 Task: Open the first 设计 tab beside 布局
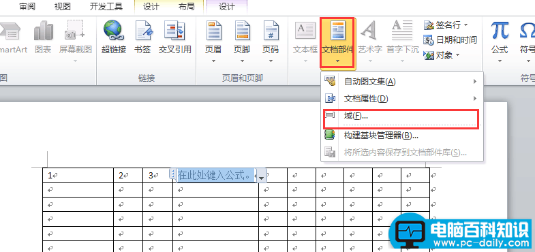151,7
